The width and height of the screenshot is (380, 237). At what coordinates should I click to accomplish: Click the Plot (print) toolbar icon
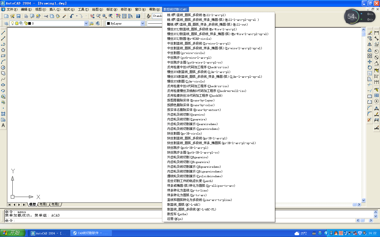pos(26,16)
